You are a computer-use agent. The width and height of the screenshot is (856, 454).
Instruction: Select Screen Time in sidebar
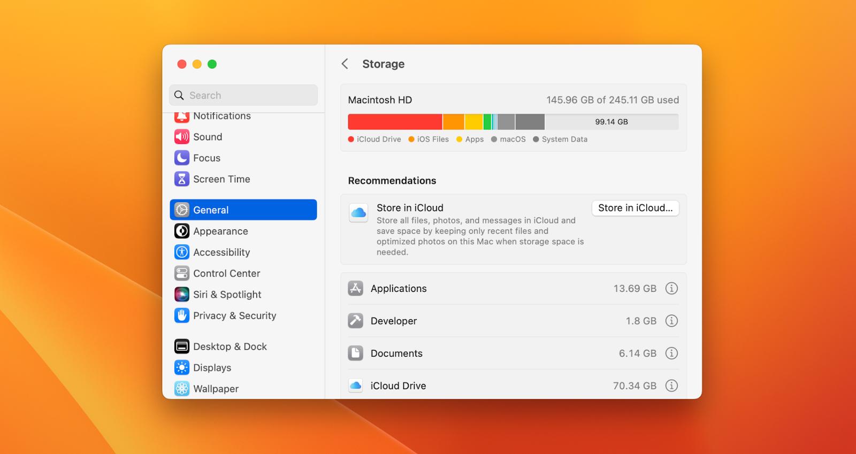(243, 179)
